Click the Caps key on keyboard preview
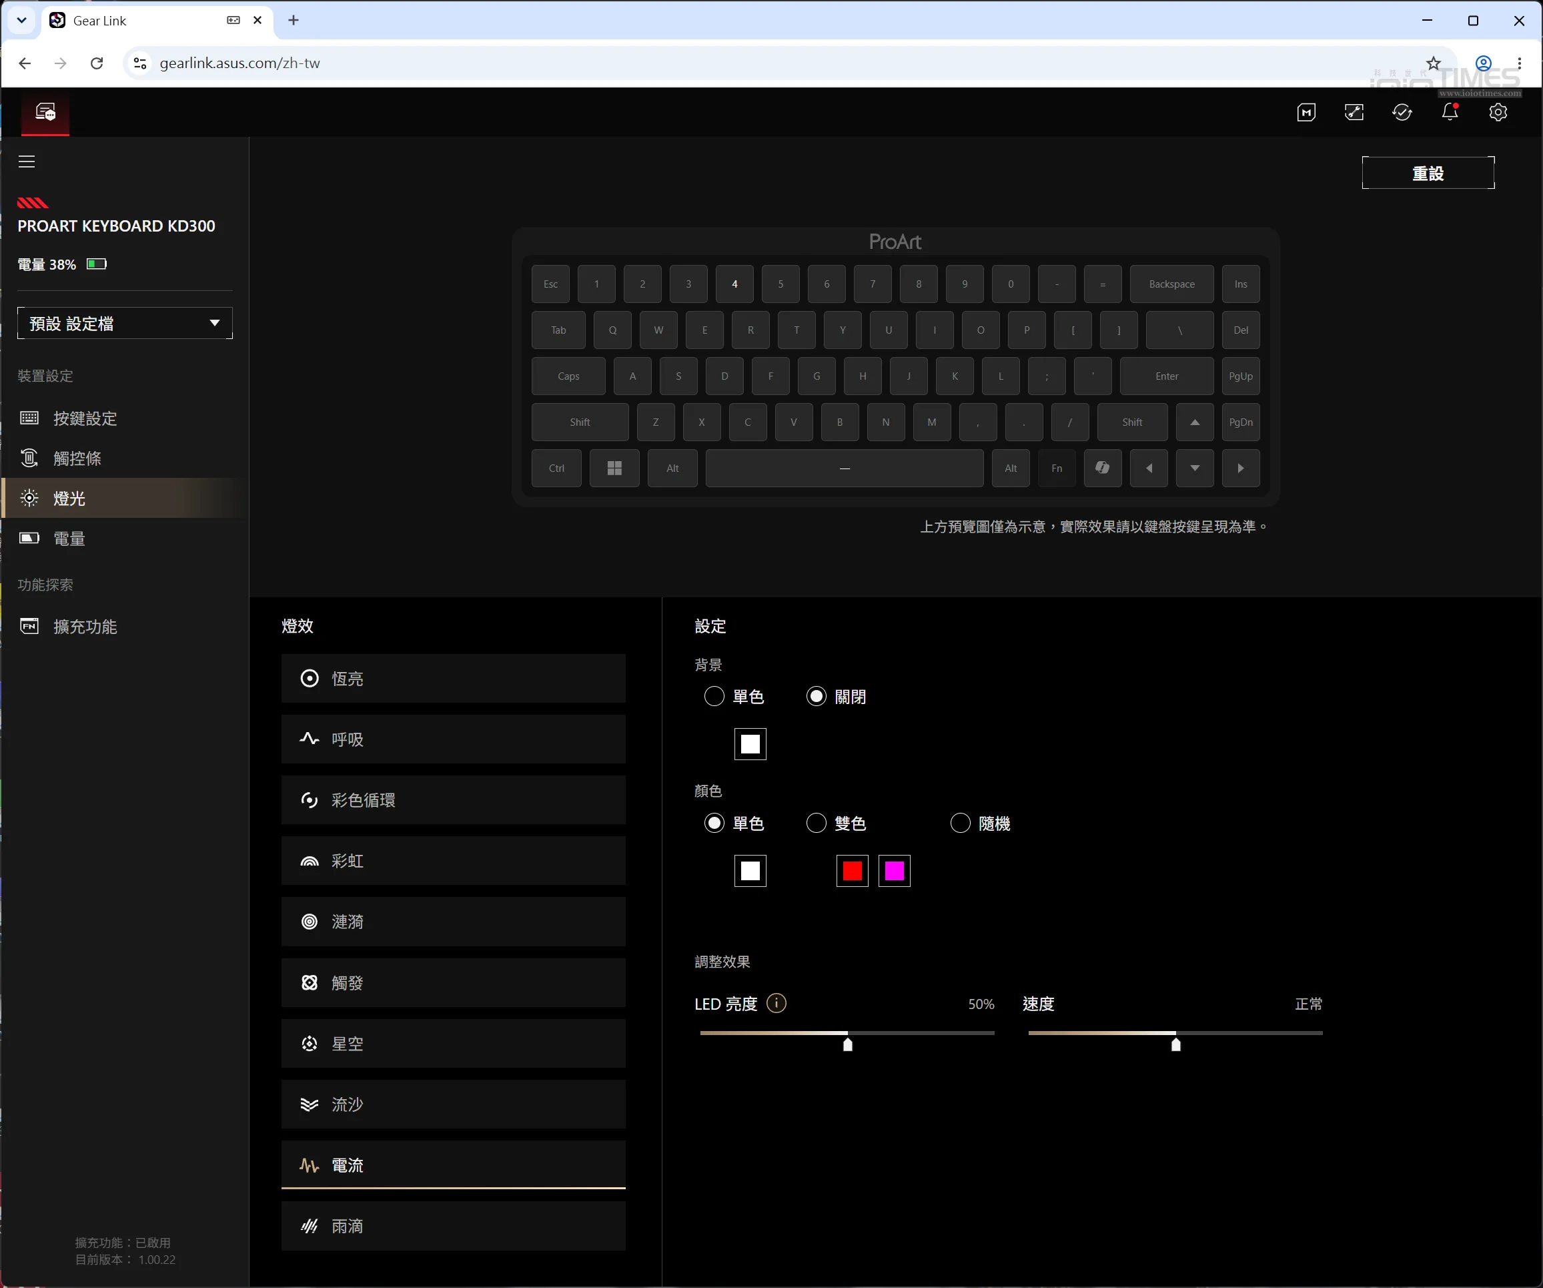Image resolution: width=1543 pixels, height=1288 pixels. pos(569,376)
